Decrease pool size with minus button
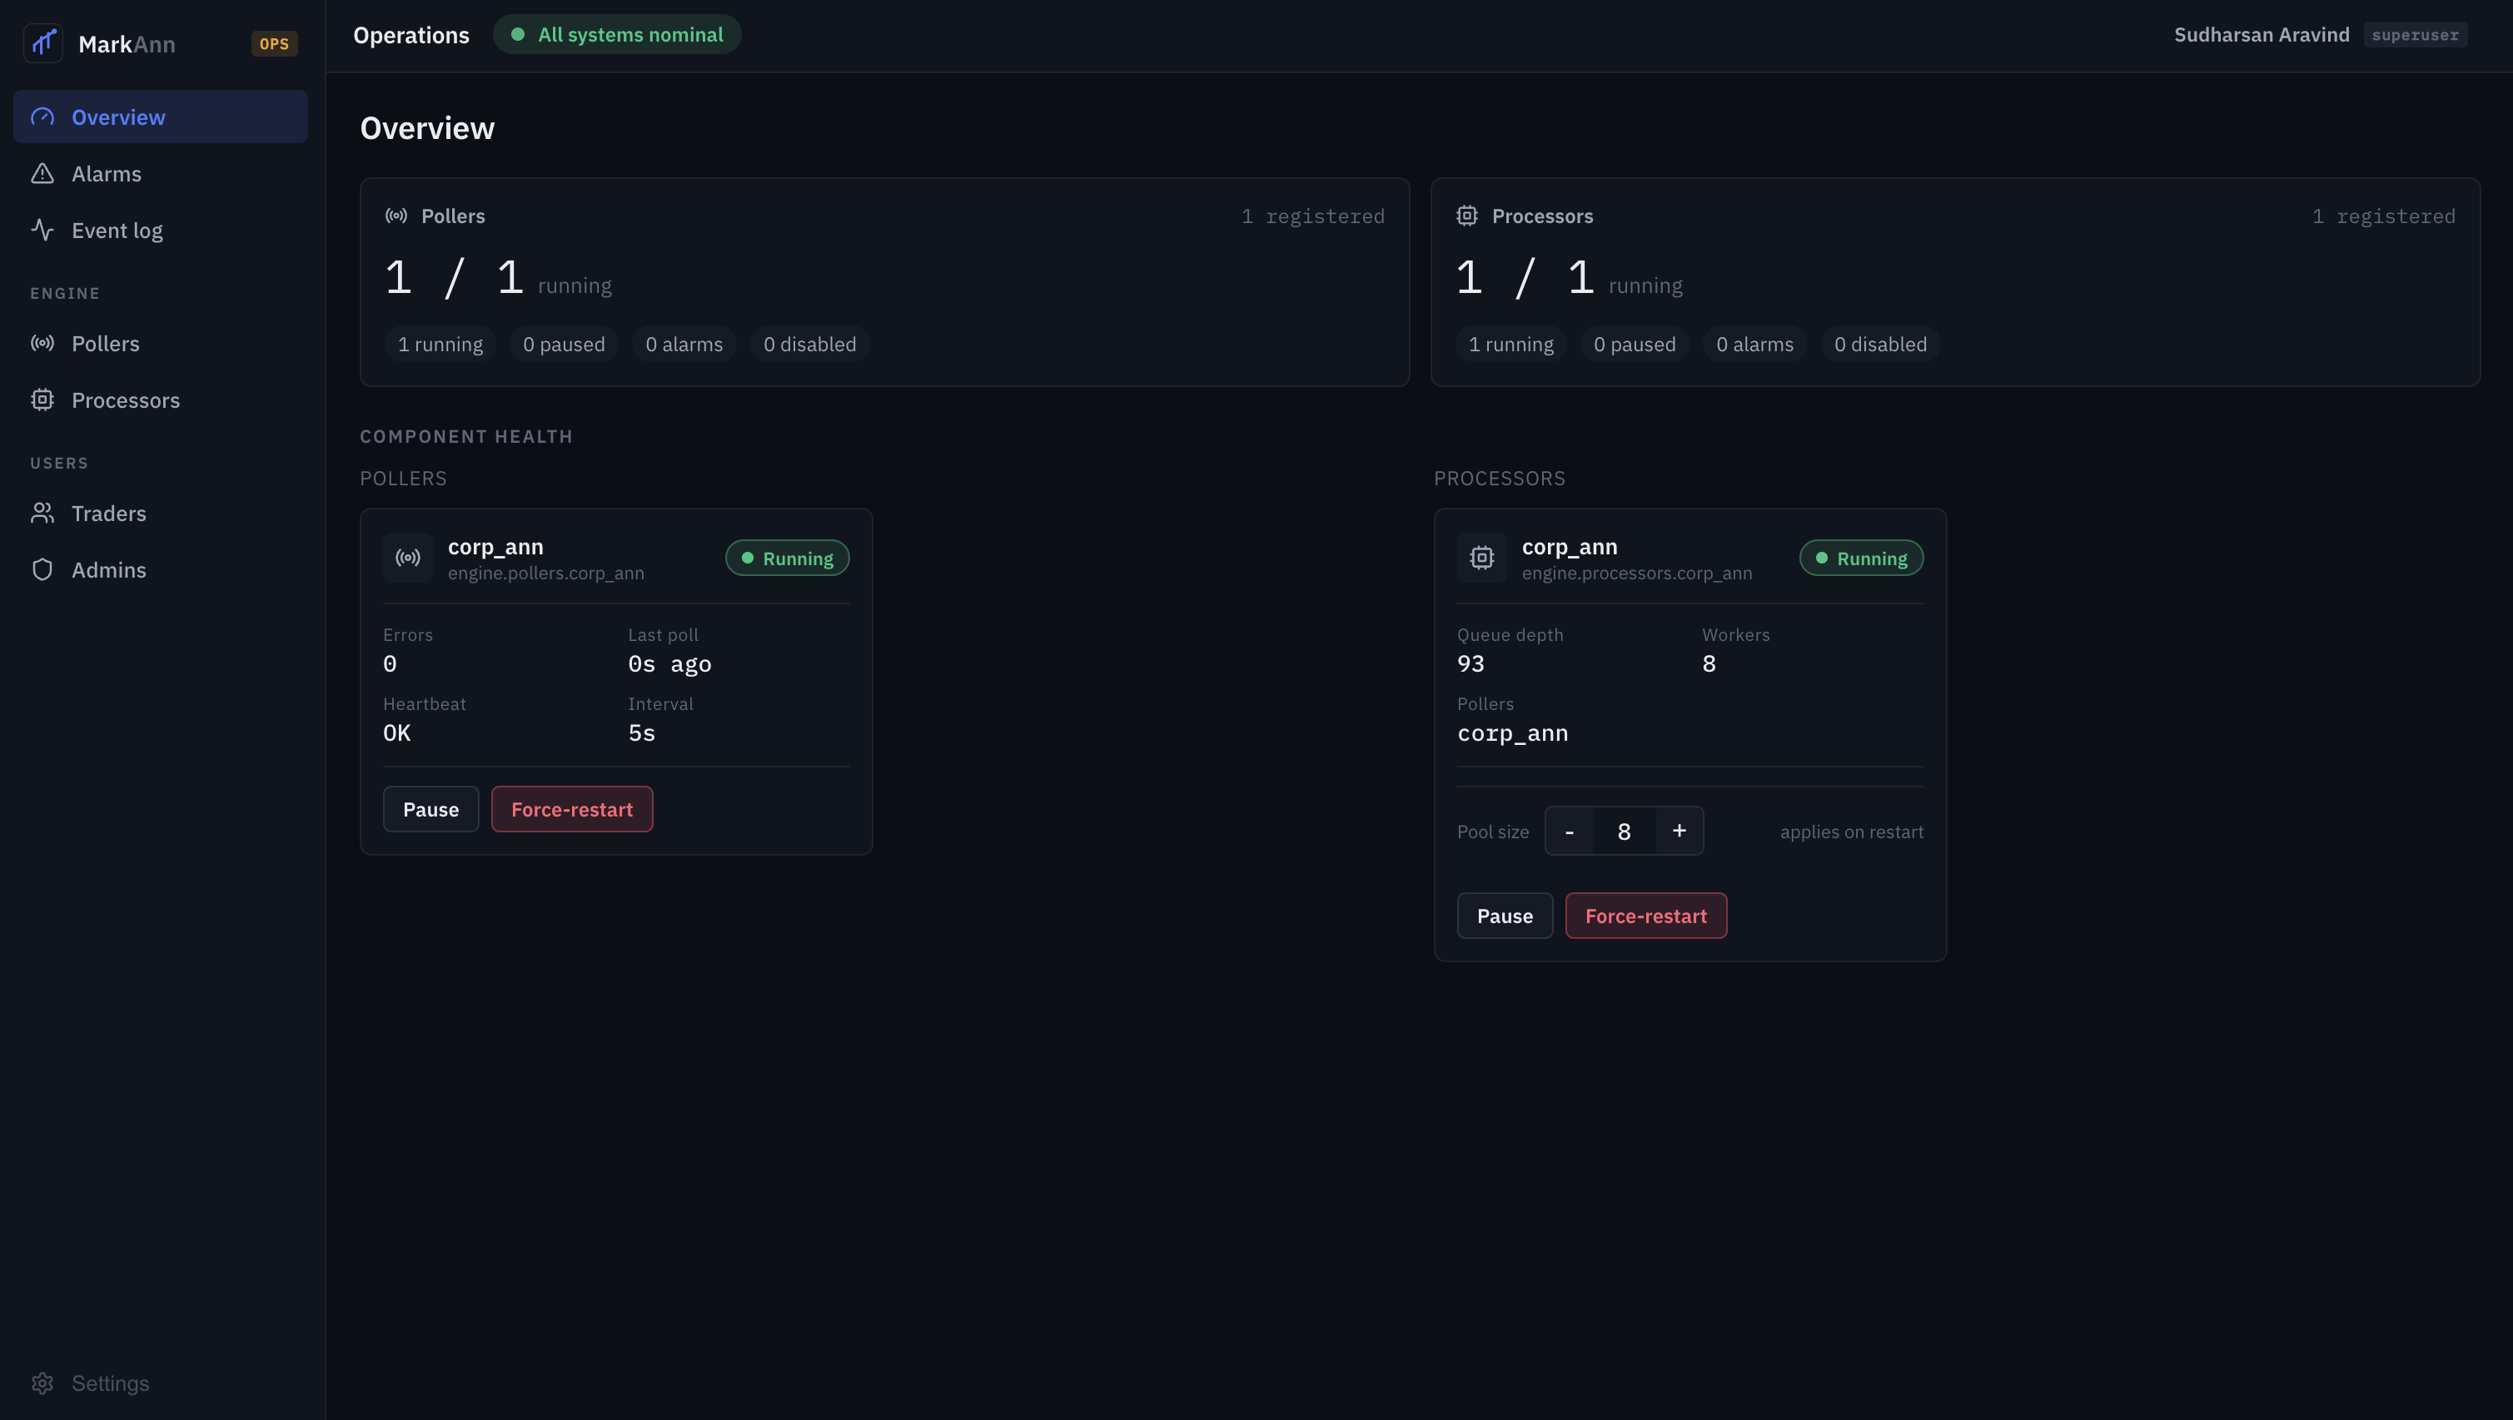2513x1420 pixels. click(x=1569, y=831)
